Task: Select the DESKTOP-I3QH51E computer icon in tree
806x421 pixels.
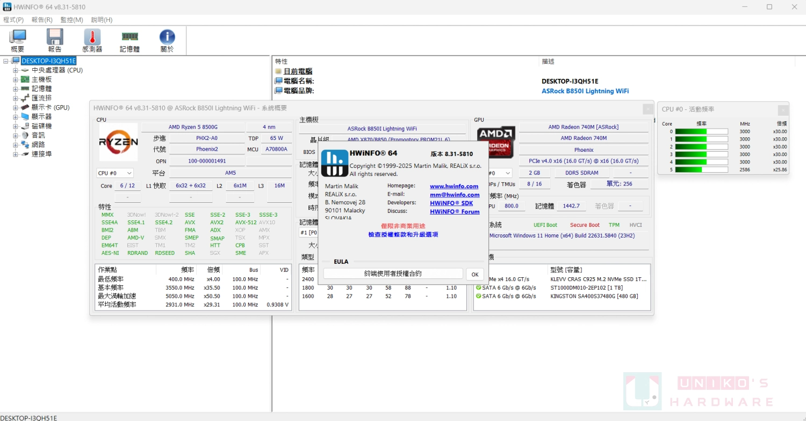Action: click(16, 61)
